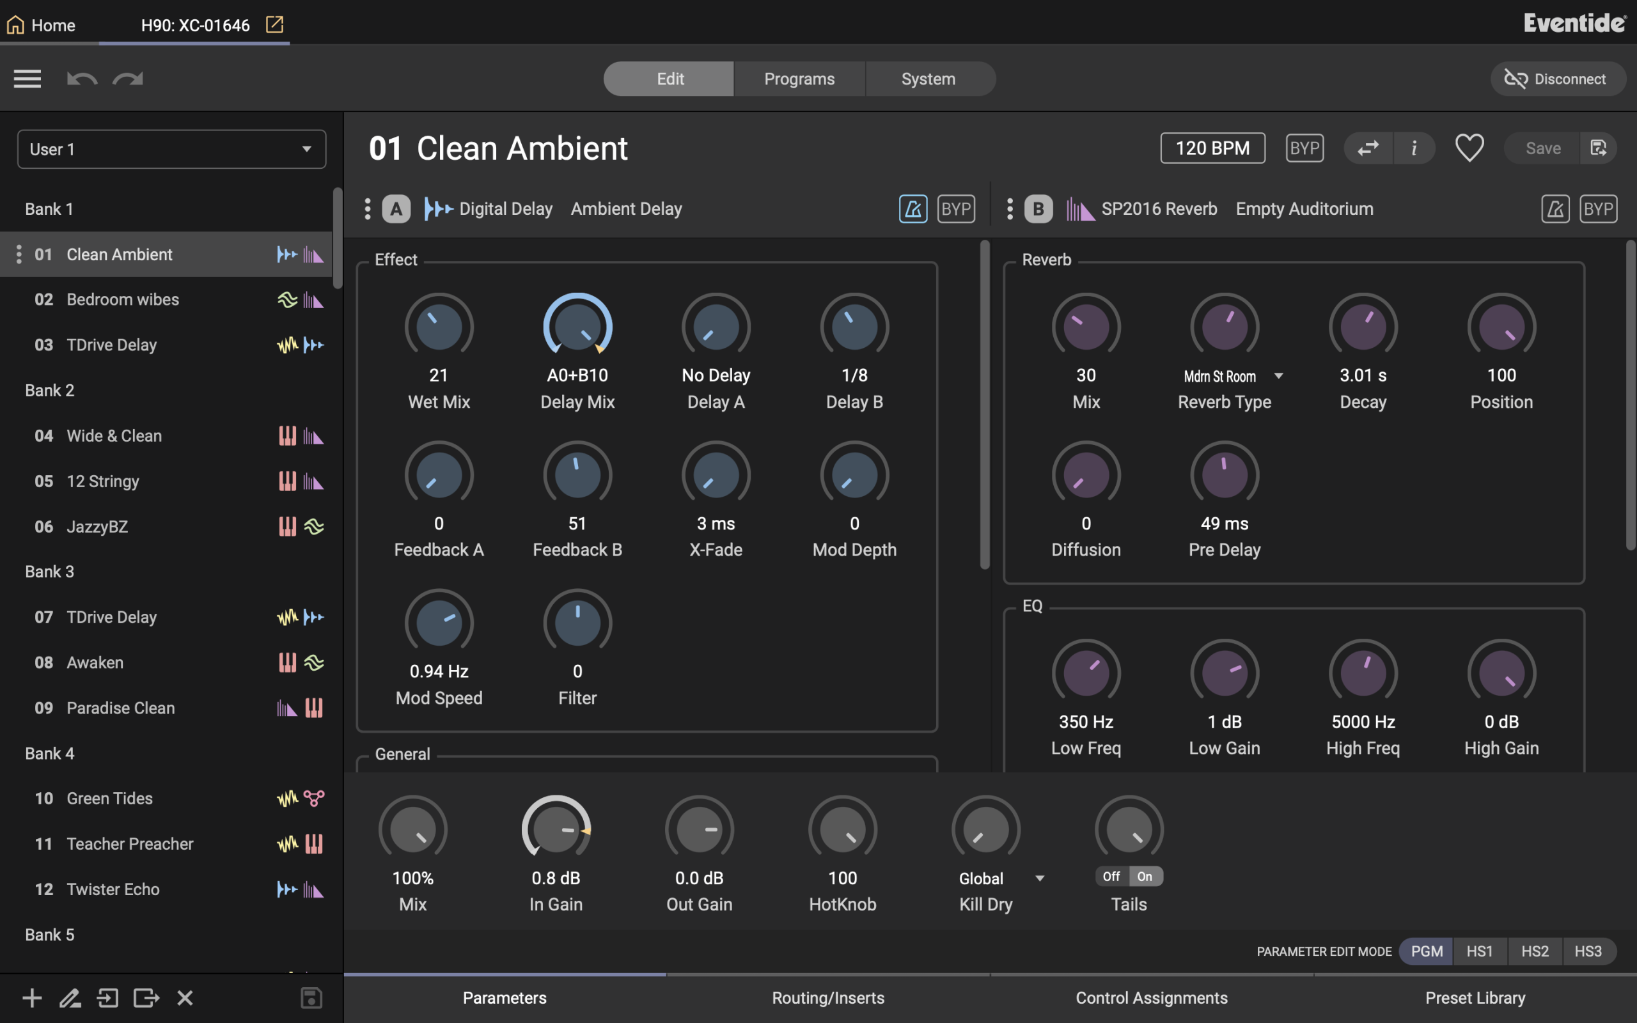Select PGM parameter edit mode
The image size is (1637, 1023).
[x=1426, y=951]
